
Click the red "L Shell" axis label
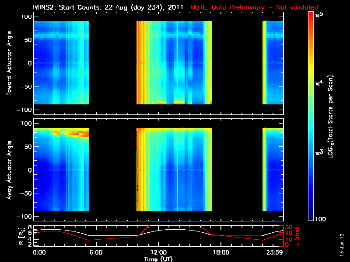point(297,236)
